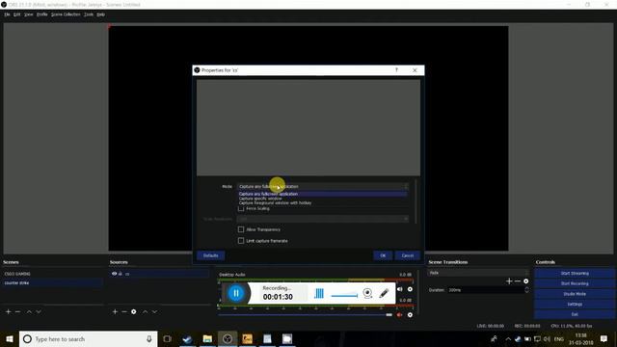The width and height of the screenshot is (617, 347).
Task: Open the Desktop Audio settings gear
Action: [x=410, y=289]
